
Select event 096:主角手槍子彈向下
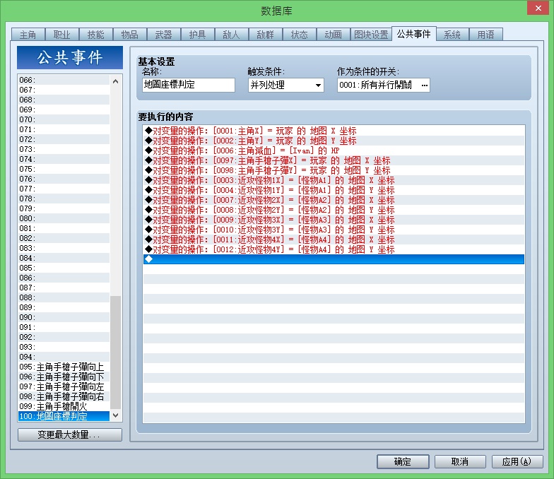point(64,377)
